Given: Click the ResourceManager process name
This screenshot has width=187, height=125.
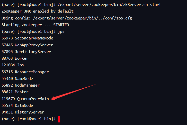Looking at the screenshot, I should 32,72.
